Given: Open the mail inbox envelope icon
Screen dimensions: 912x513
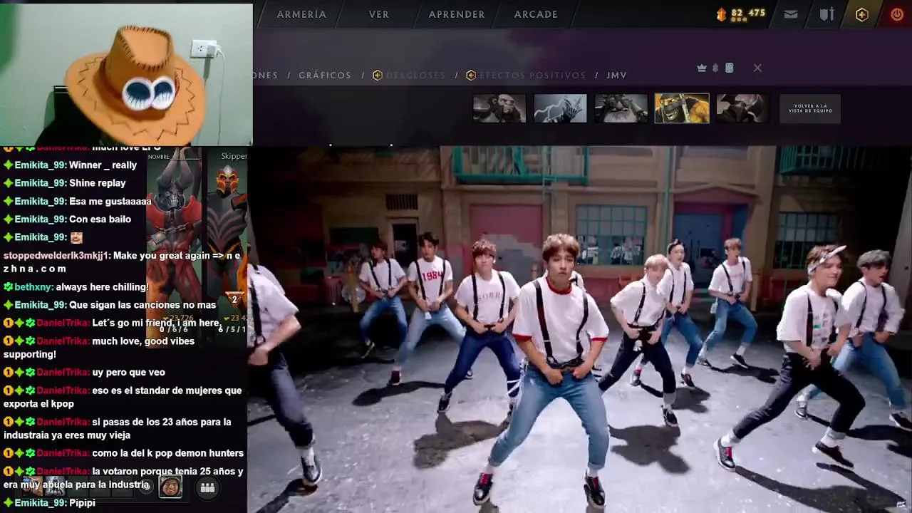Looking at the screenshot, I should (x=791, y=14).
